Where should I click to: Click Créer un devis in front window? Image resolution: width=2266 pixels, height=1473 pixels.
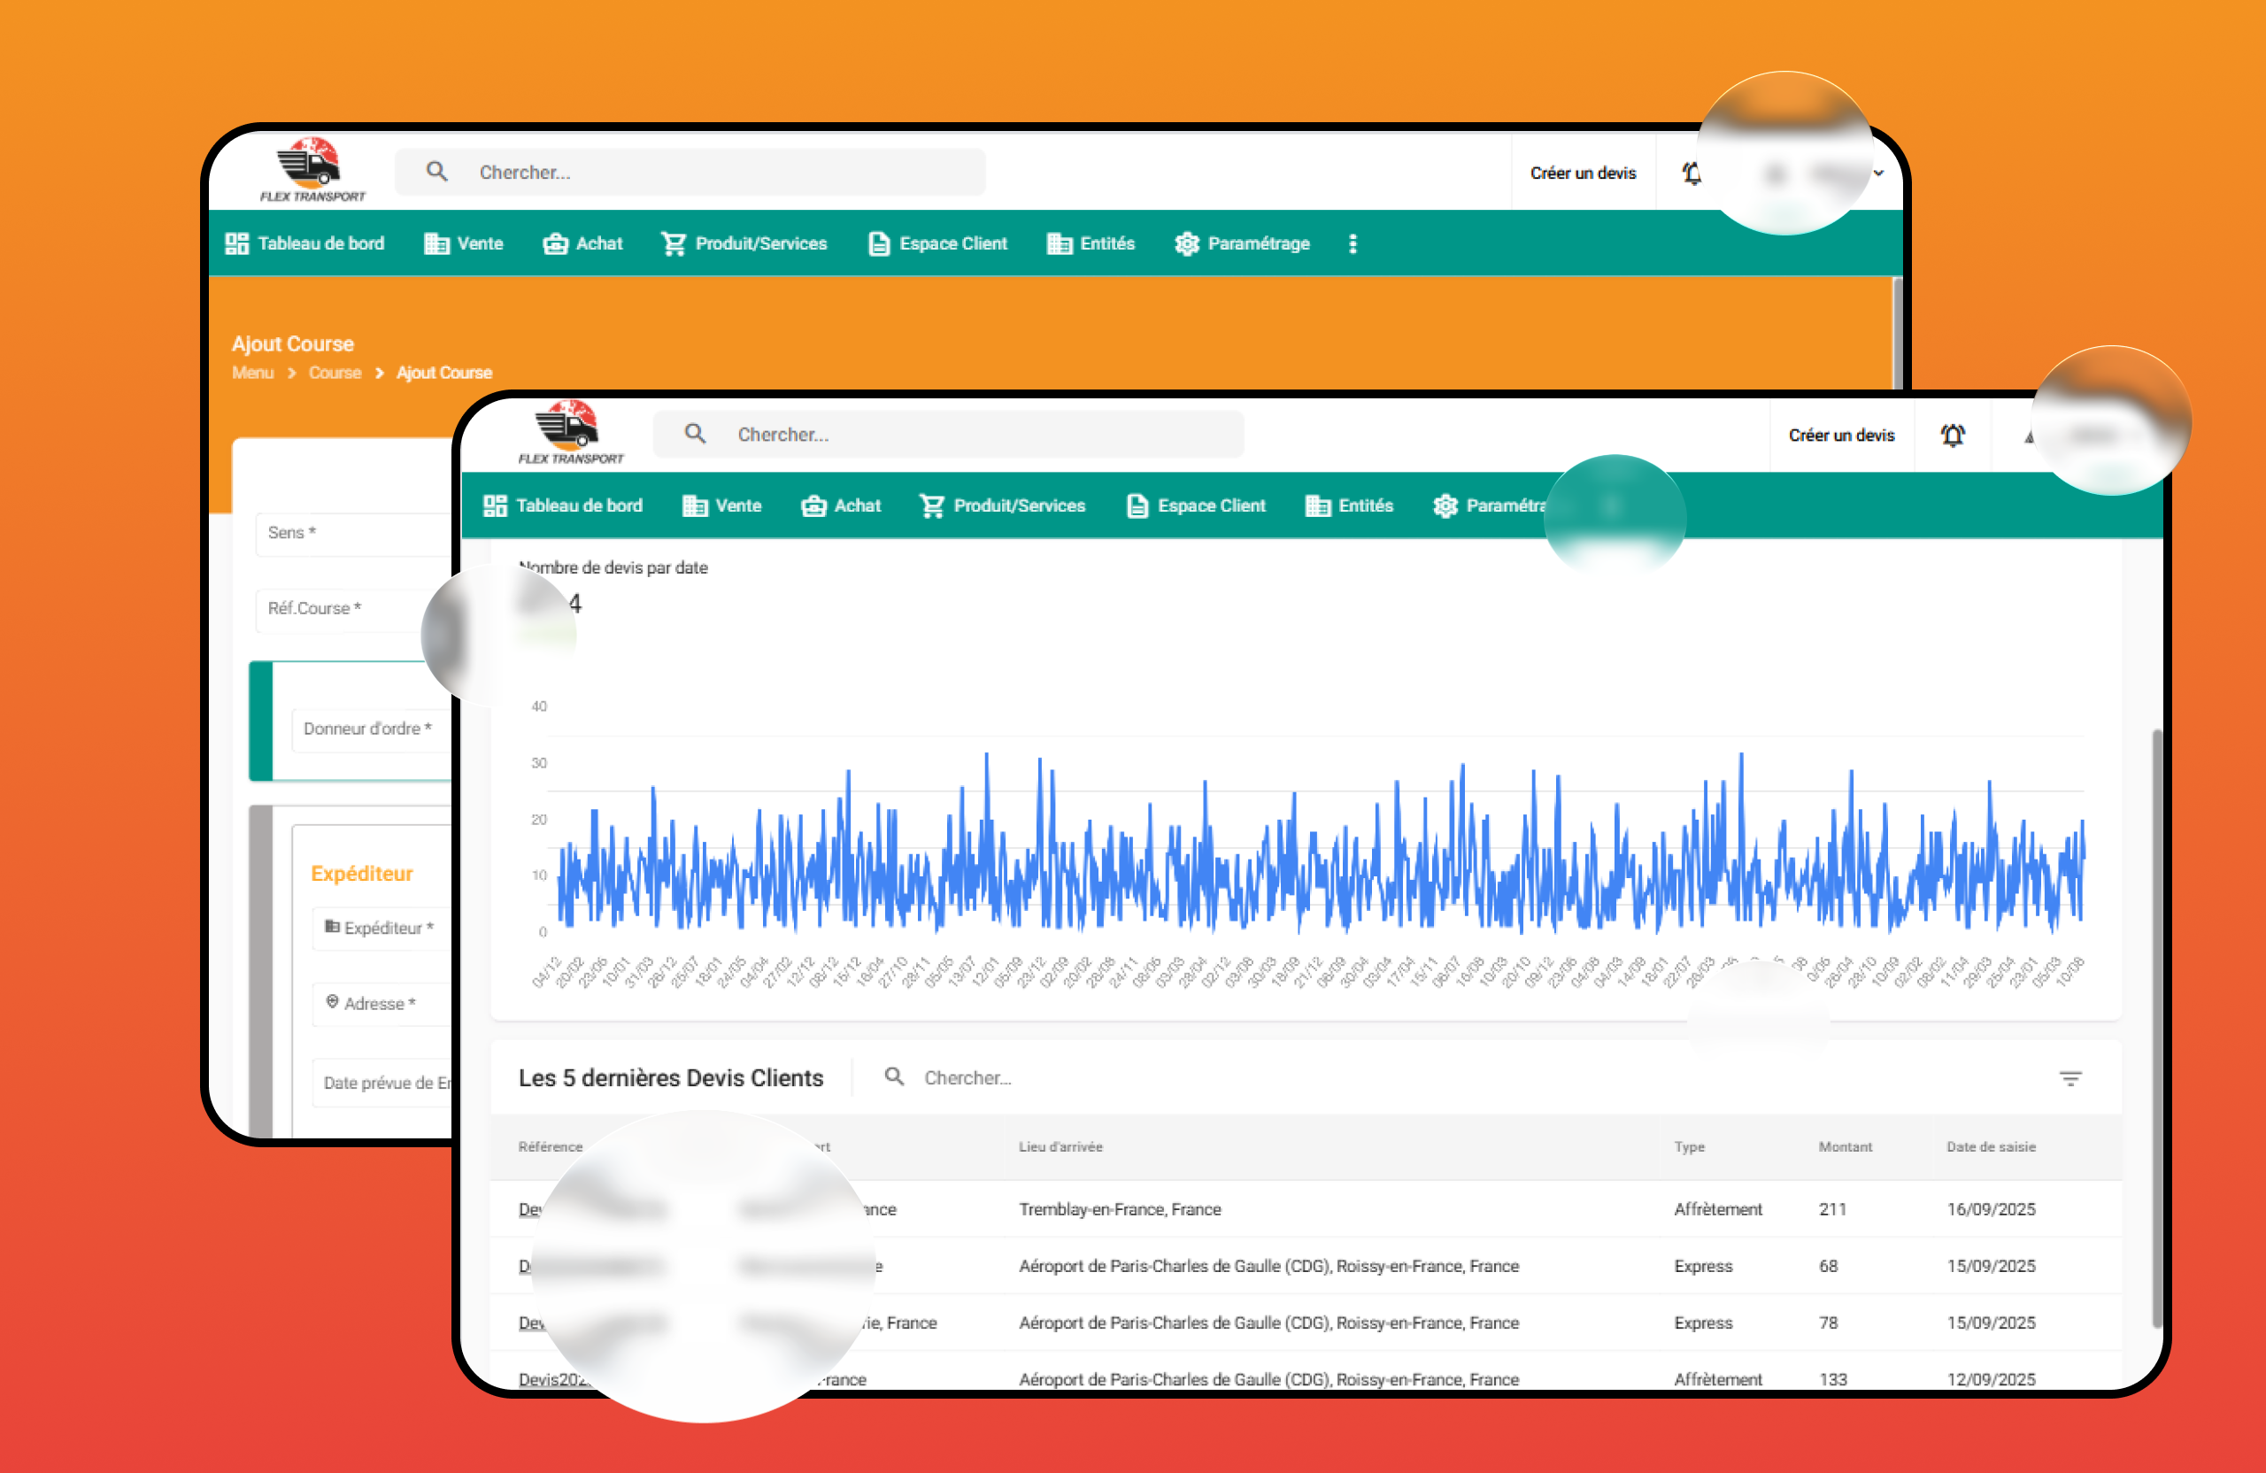(1840, 436)
